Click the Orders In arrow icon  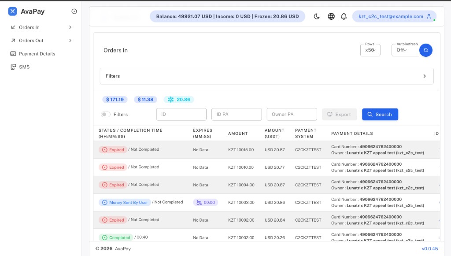click(x=13, y=27)
